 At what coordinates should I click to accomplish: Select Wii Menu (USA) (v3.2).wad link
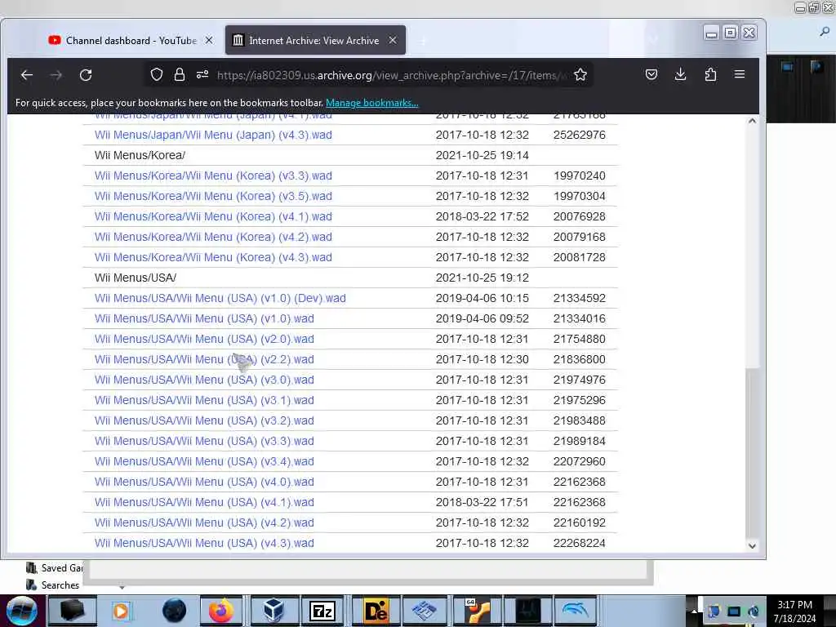pyautogui.click(x=204, y=420)
